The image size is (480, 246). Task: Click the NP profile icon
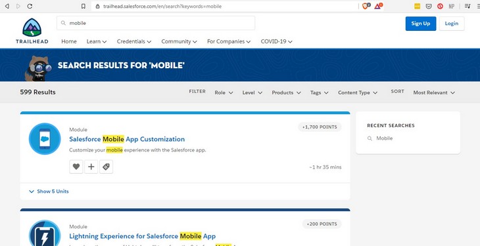tap(452, 6)
